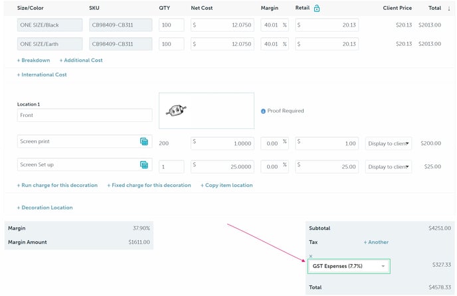
Task: Remove the GST tax with the x icon
Action: tap(310, 256)
